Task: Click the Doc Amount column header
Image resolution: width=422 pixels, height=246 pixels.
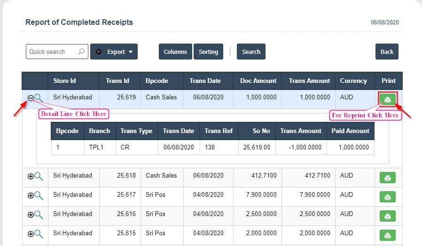Action: (258, 81)
